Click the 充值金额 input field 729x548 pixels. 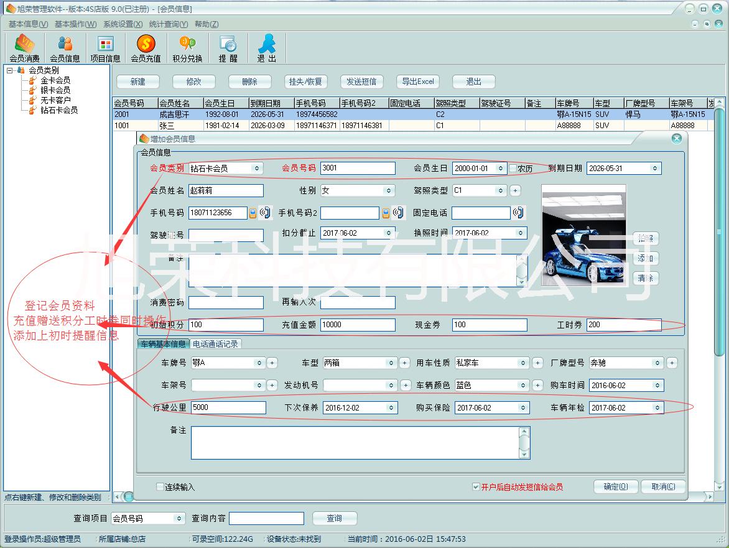point(358,325)
